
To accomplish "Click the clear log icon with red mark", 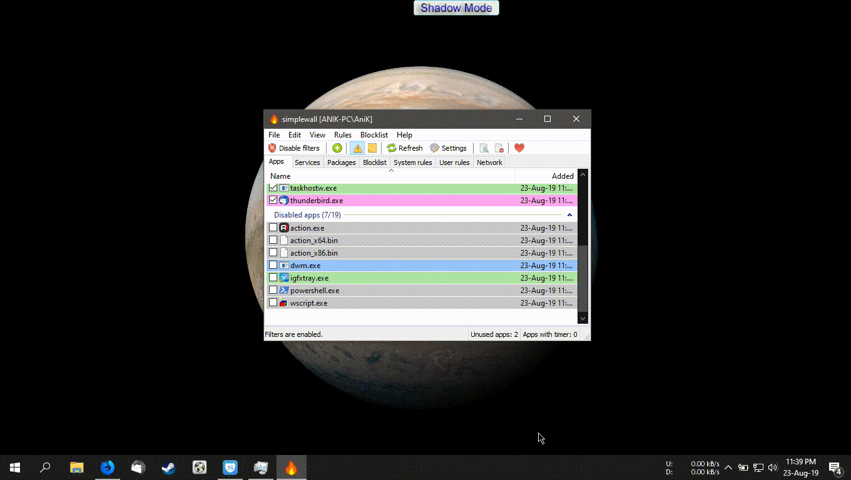I will point(499,148).
